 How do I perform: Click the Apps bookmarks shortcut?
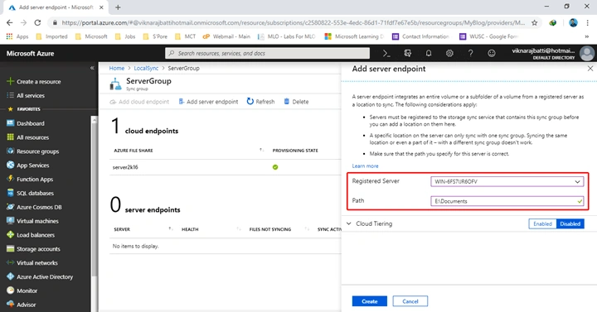(x=17, y=36)
